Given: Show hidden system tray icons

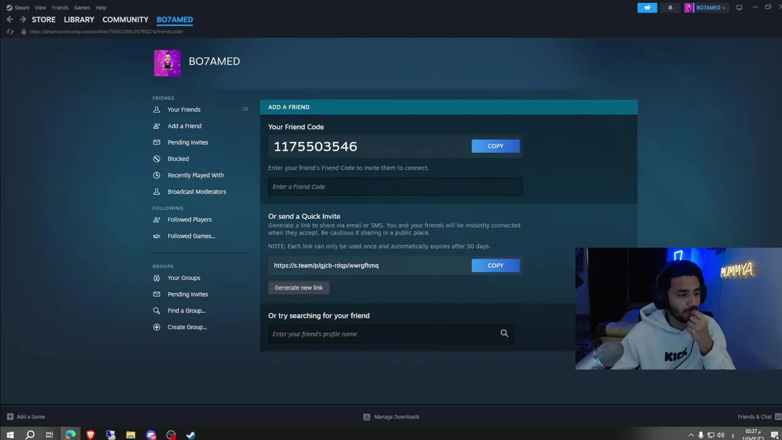Looking at the screenshot, I should pos(691,435).
